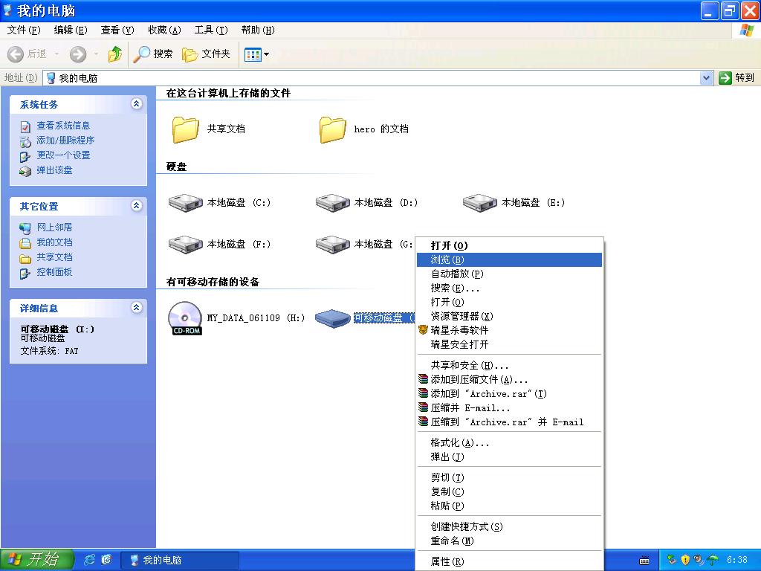Choose 压缩到 "Archive.rar" 并 E-mail entry
The height and width of the screenshot is (571, 761).
coord(509,422)
